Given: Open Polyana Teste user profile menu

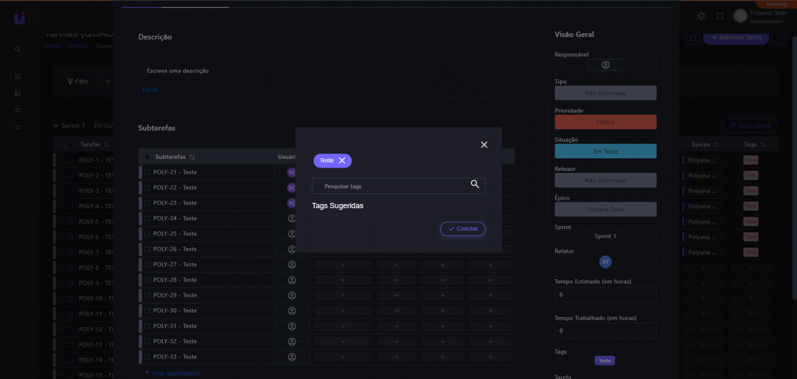Looking at the screenshot, I should click(754, 16).
